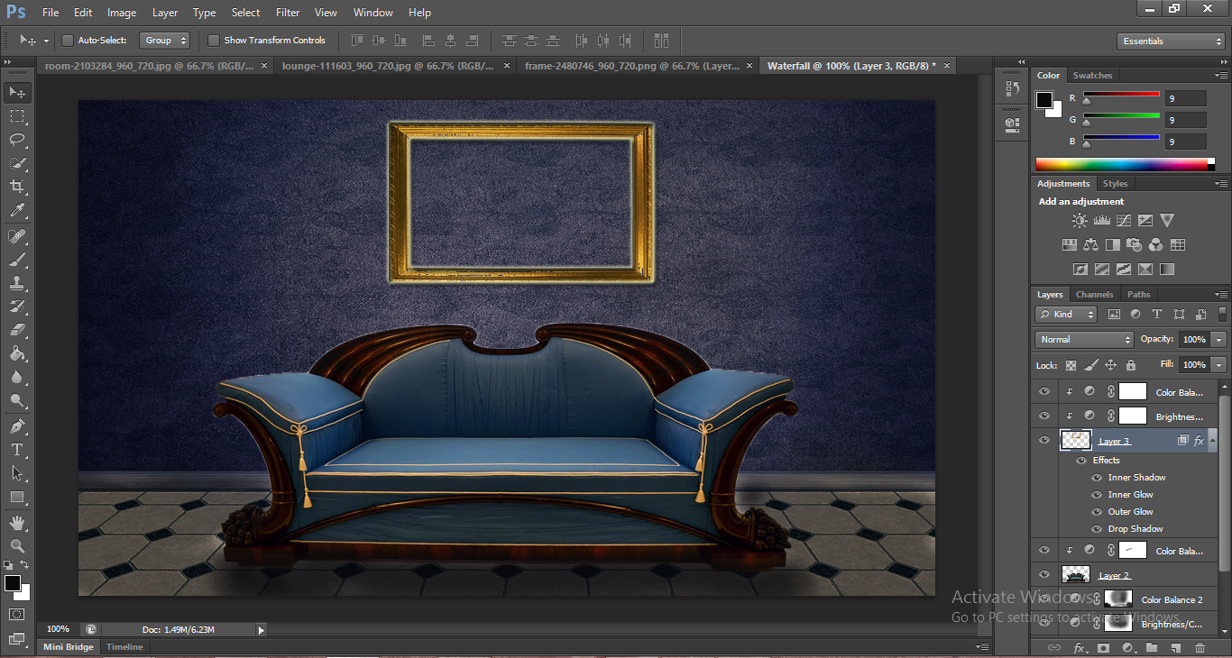
Task: Click the delete layer trash icon
Action: [1200, 647]
